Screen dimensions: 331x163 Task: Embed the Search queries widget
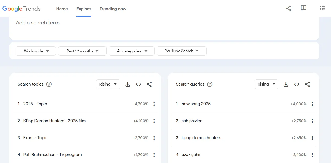[x=297, y=84]
